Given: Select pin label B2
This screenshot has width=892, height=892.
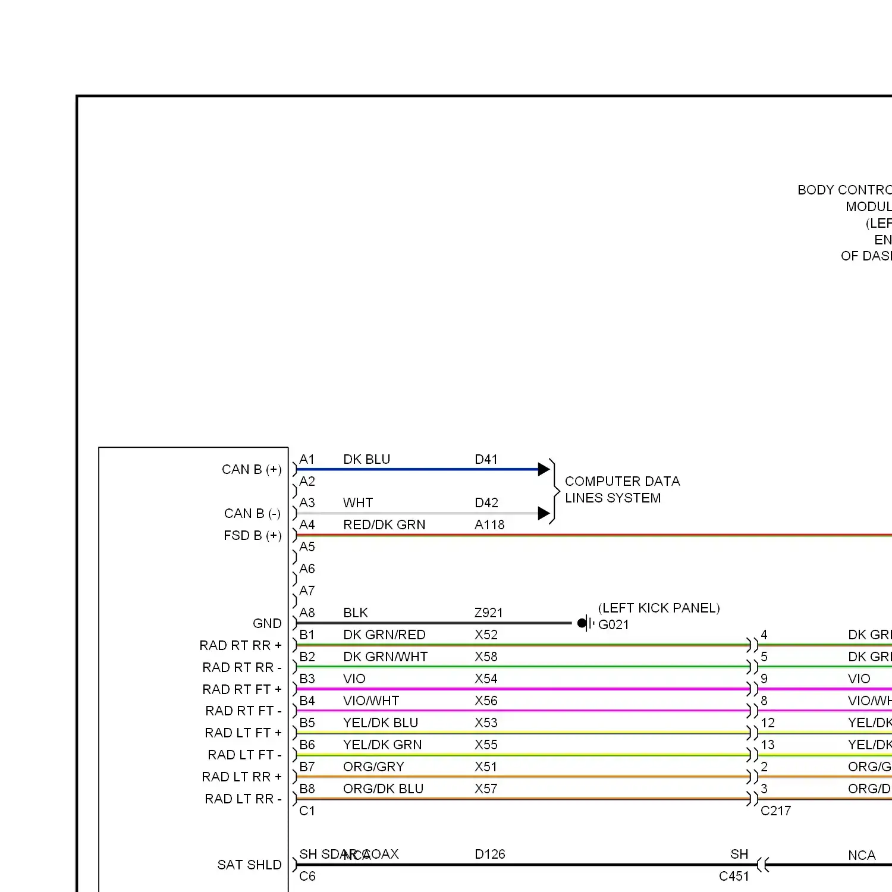Looking at the screenshot, I should (307, 657).
